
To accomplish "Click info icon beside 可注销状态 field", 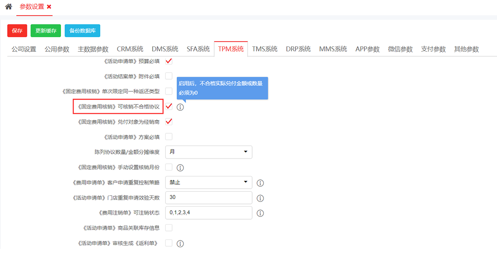I will pos(260,213).
